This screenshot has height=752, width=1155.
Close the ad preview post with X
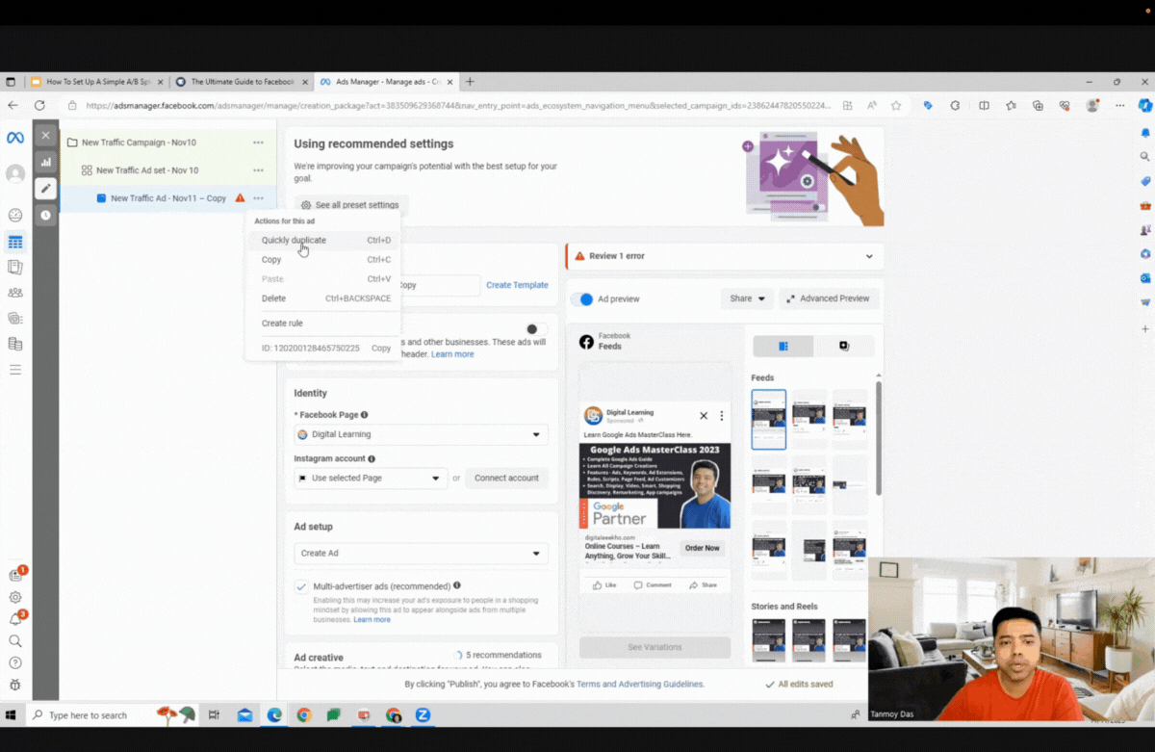(x=704, y=416)
